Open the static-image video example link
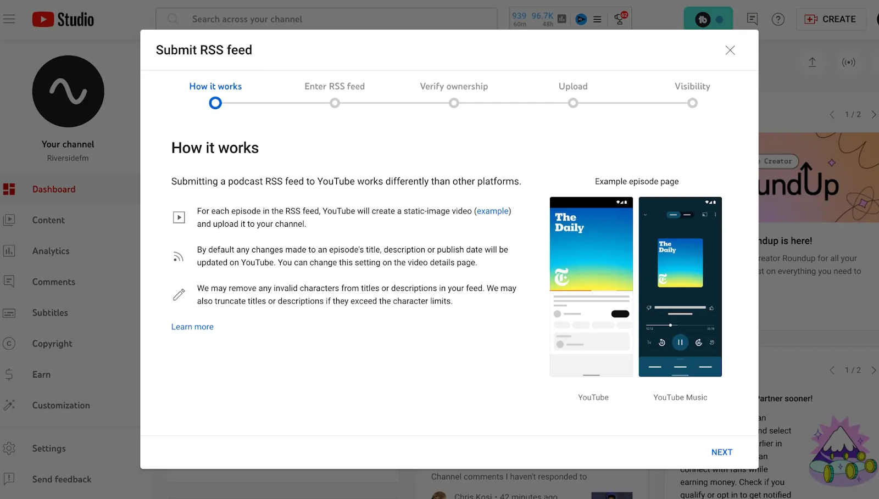Image resolution: width=879 pixels, height=499 pixels. [x=492, y=211]
